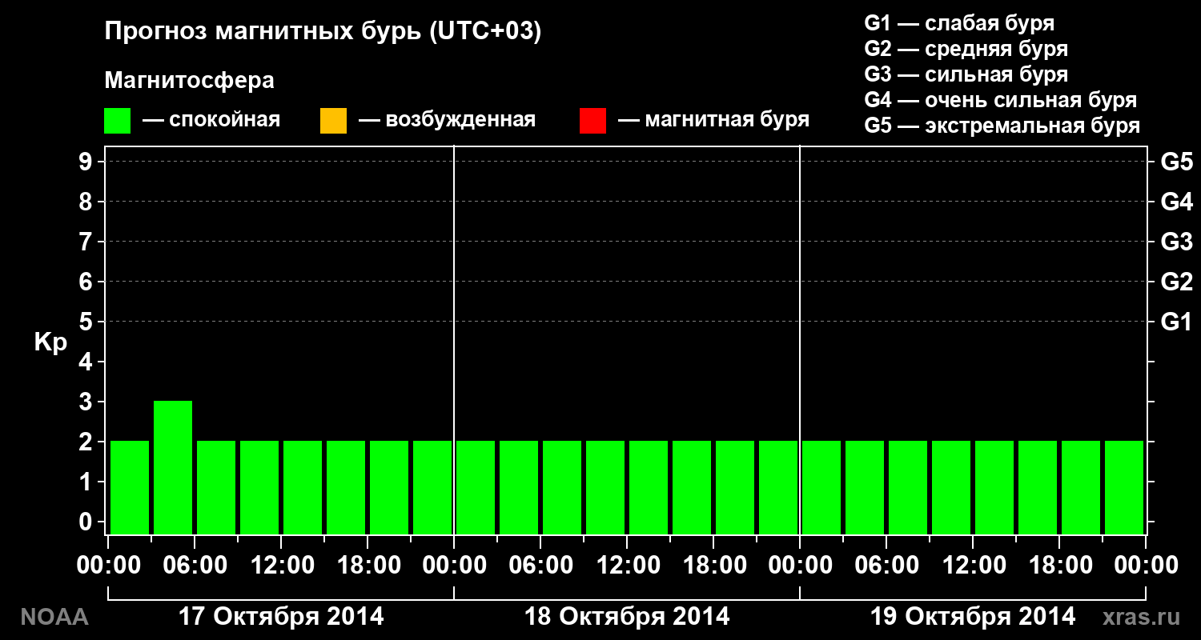Click the 'G2' label on right axis
The height and width of the screenshot is (640, 1201).
pos(1177,282)
